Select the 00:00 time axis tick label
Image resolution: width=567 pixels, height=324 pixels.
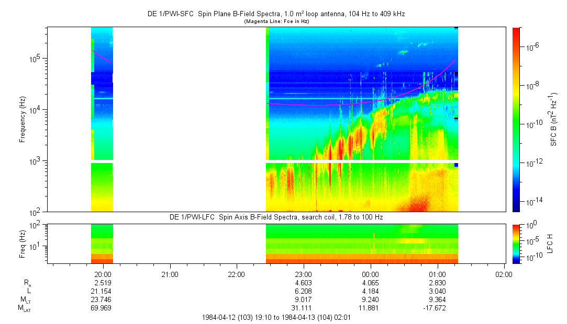pyautogui.click(x=371, y=274)
